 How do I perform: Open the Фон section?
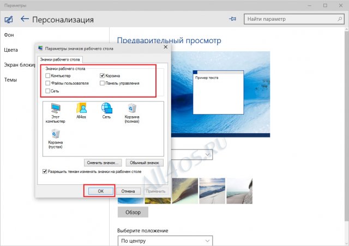coord(9,35)
